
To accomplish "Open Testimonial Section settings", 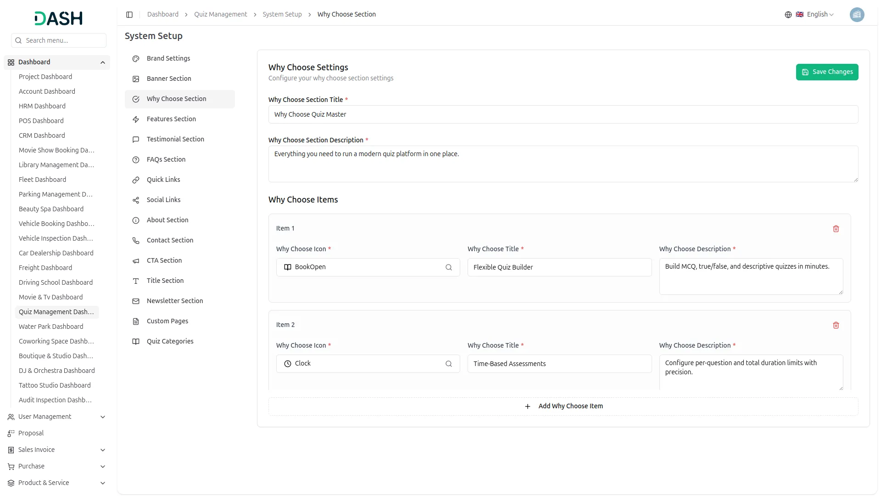I will 175,139.
